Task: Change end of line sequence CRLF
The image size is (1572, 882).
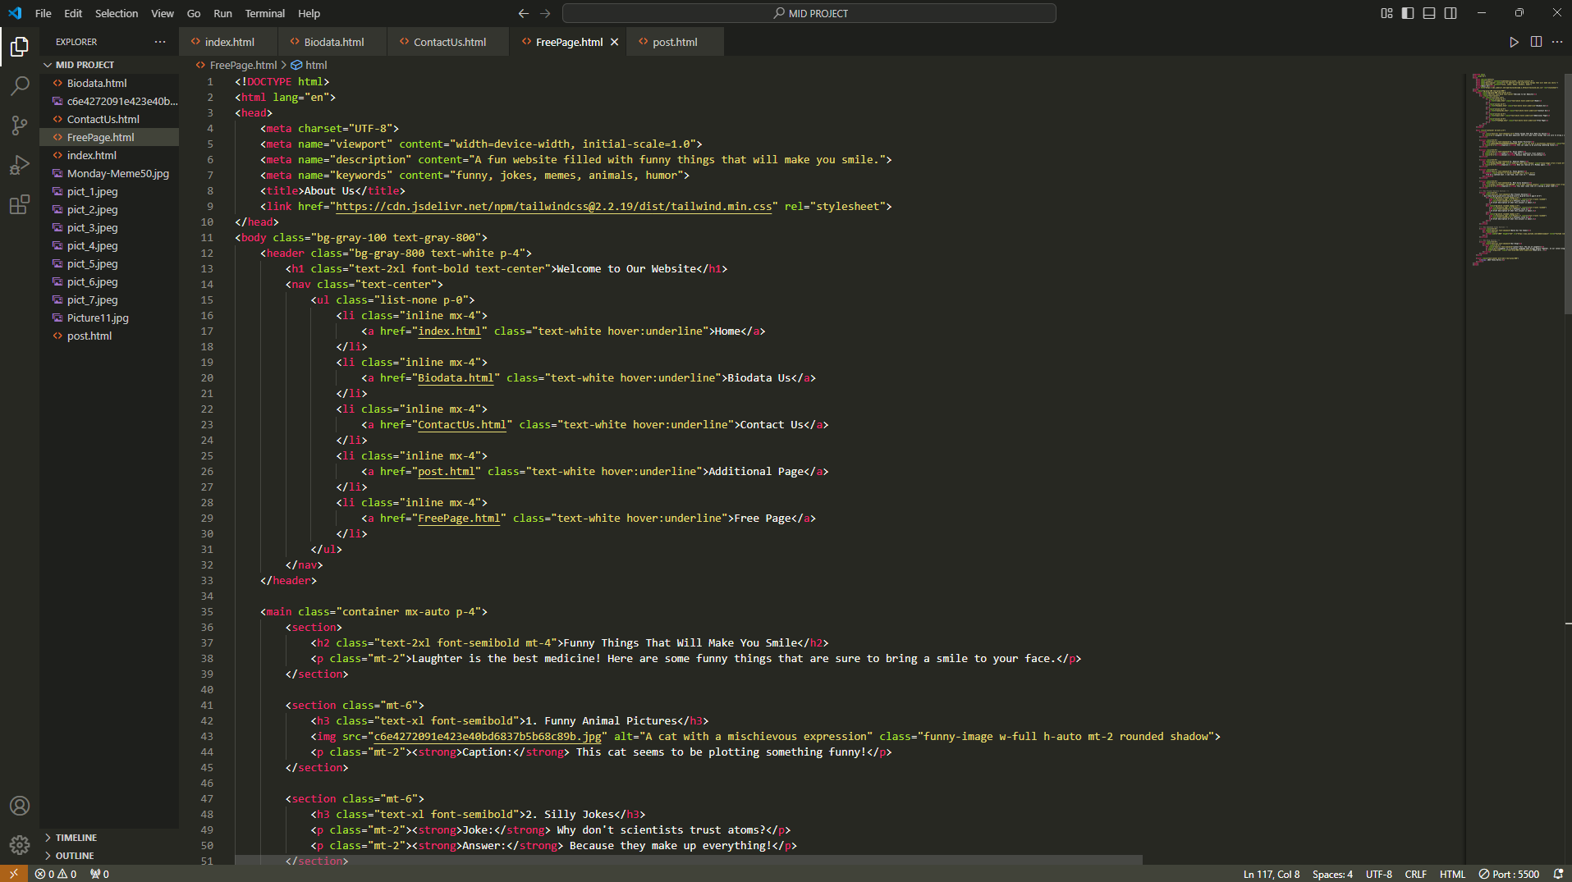Action: coord(1415,874)
